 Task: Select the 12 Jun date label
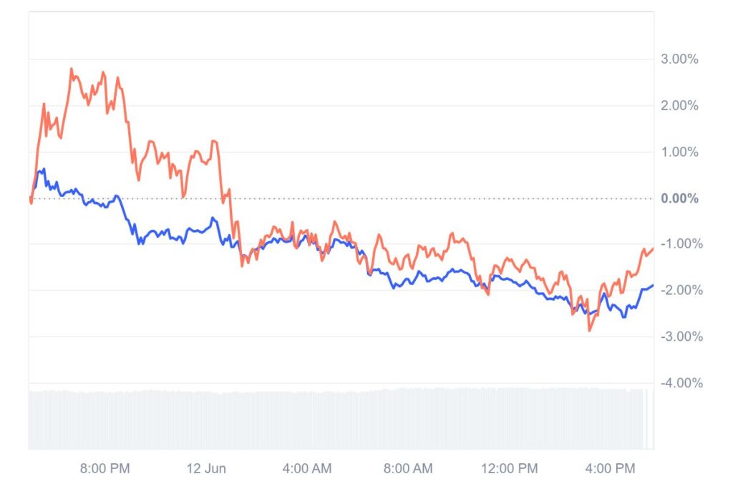pyautogui.click(x=206, y=469)
